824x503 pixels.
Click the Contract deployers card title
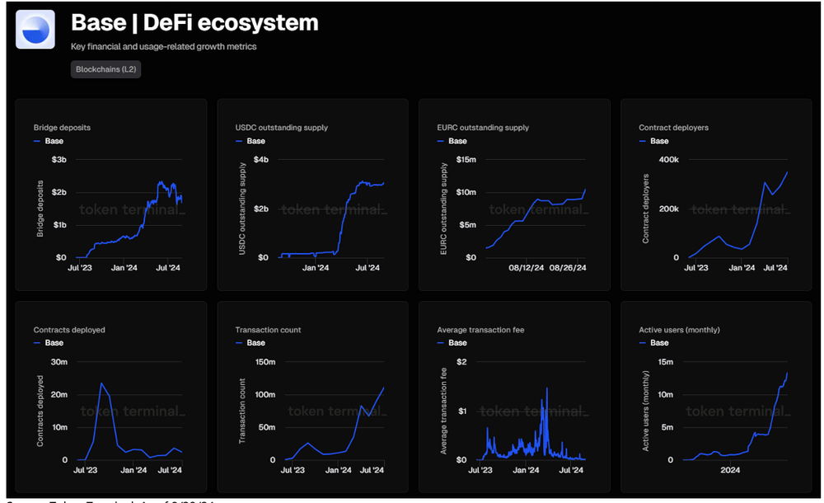673,127
